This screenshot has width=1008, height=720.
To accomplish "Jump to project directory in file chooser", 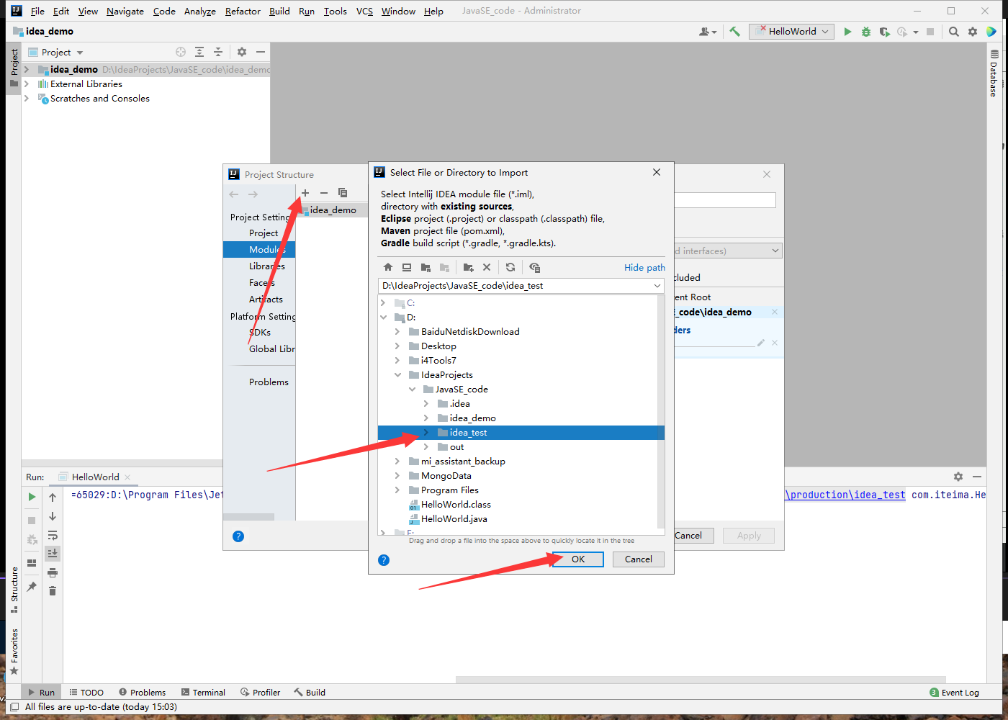I will [x=426, y=267].
